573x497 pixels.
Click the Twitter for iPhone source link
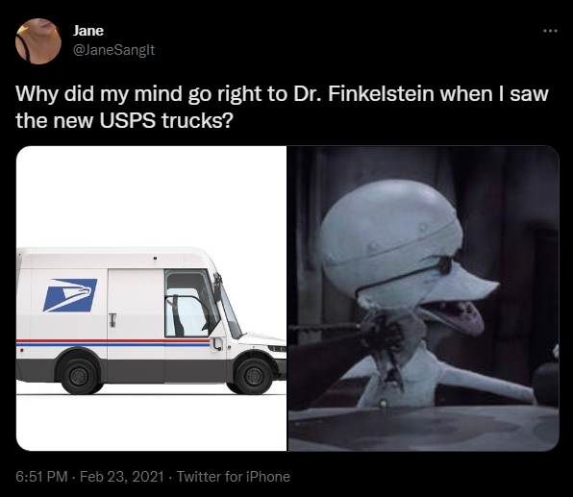click(x=234, y=477)
